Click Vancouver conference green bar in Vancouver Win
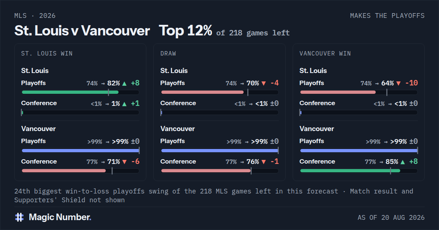 [x=350, y=170]
